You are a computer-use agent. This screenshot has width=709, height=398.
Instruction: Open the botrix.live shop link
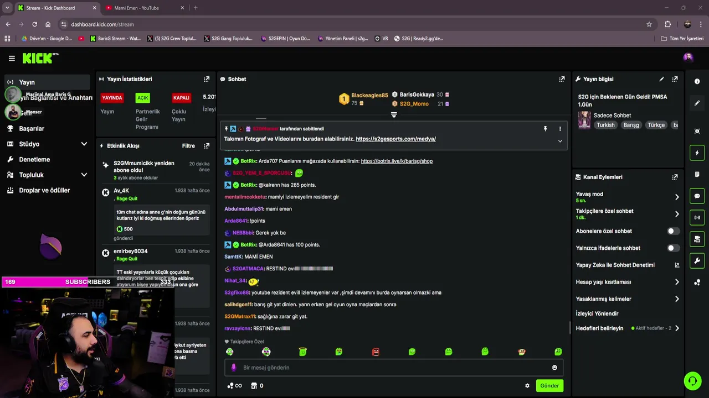(x=397, y=161)
